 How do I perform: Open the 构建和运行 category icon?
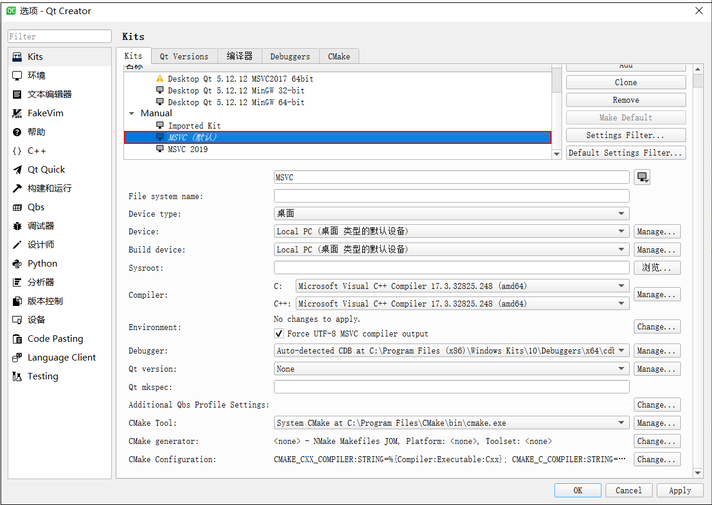point(17,188)
